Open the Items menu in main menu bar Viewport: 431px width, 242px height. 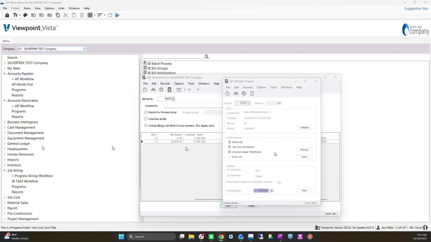[x=27, y=8]
